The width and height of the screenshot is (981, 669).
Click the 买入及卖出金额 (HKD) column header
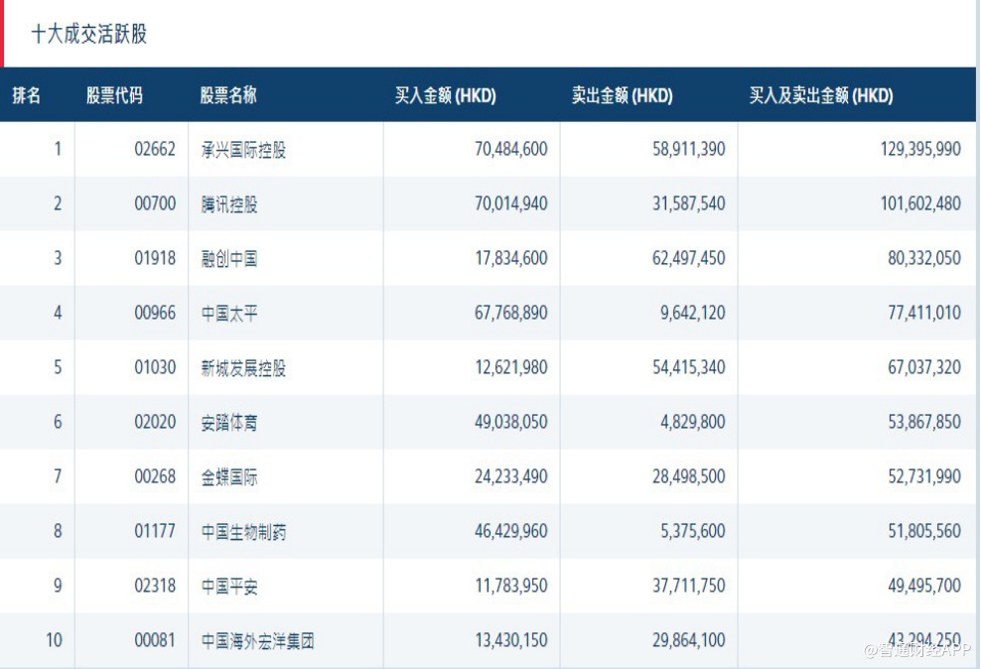tap(821, 95)
